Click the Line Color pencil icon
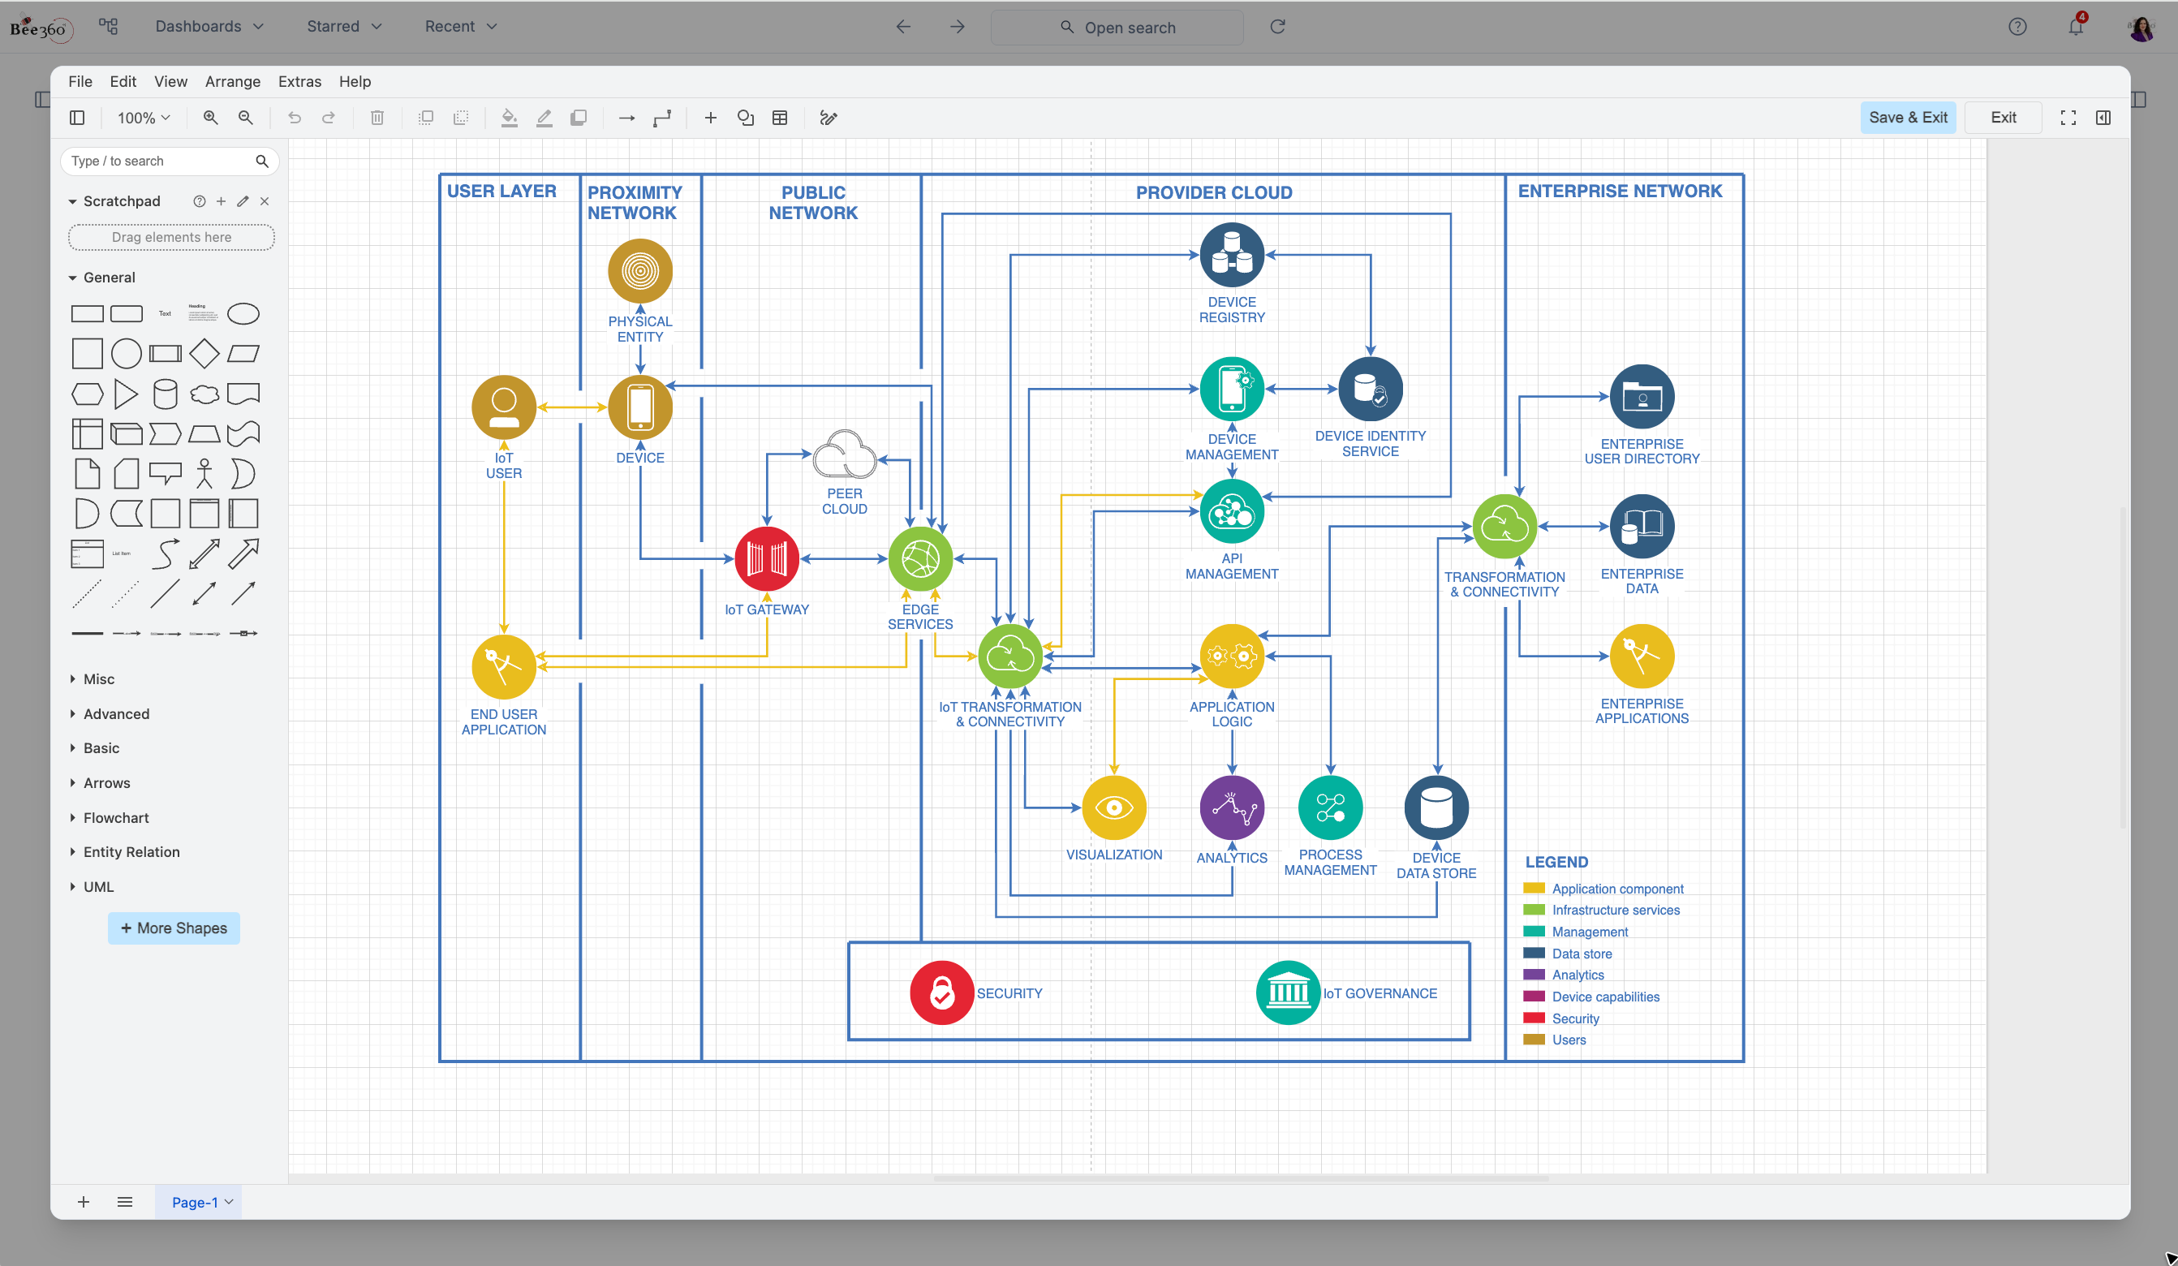The width and height of the screenshot is (2178, 1266). pos(544,118)
